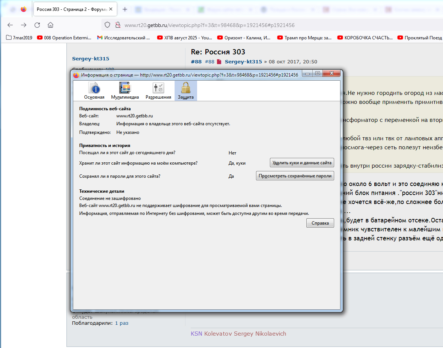
Task: Click Просмотреть сохранённые пароли button
Action: tap(295, 176)
